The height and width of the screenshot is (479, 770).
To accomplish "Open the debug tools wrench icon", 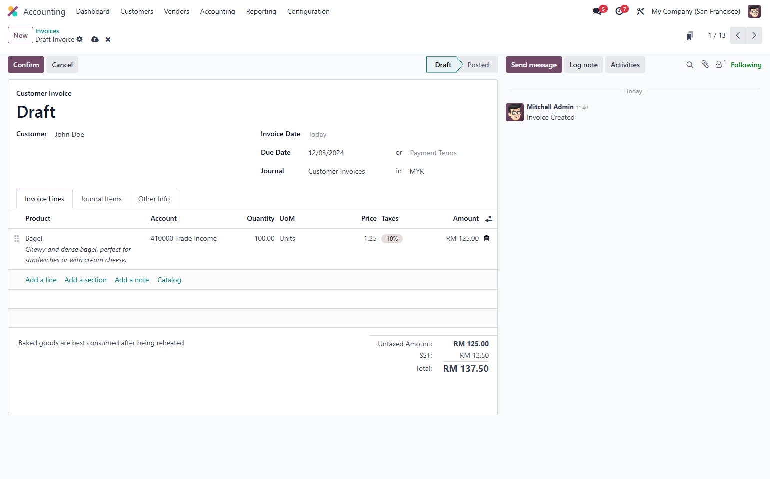I will point(640,11).
